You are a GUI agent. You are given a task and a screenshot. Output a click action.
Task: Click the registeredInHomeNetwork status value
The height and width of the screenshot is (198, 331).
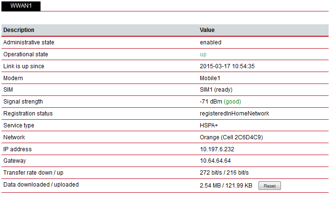(x=234, y=114)
